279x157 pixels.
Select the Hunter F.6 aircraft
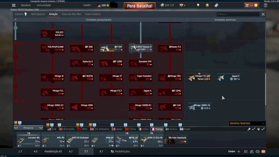point(170,48)
